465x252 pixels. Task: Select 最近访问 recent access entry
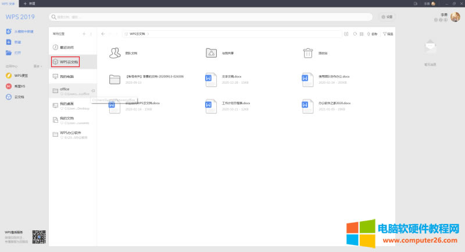coord(67,47)
